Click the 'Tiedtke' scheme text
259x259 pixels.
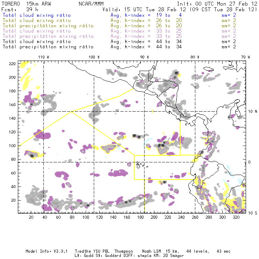click(83, 251)
